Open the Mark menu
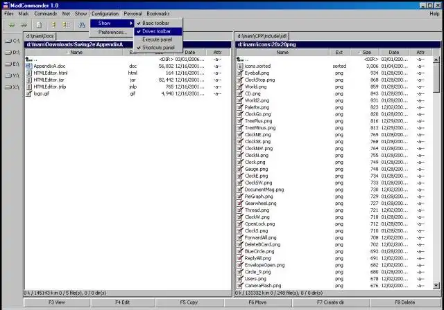Viewport: 444px width, 310px height. click(x=24, y=14)
